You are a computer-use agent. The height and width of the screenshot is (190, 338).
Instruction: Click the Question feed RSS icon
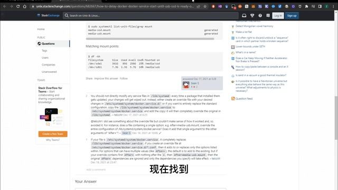(x=233, y=99)
